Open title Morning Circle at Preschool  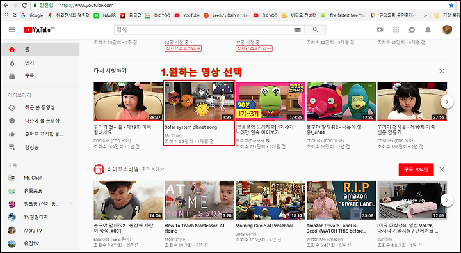[x=264, y=226]
